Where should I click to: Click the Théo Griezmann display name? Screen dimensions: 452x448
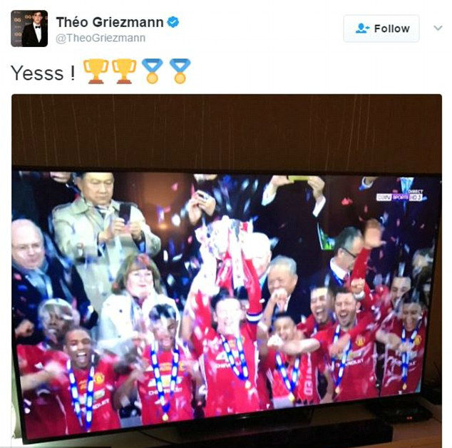(110, 22)
